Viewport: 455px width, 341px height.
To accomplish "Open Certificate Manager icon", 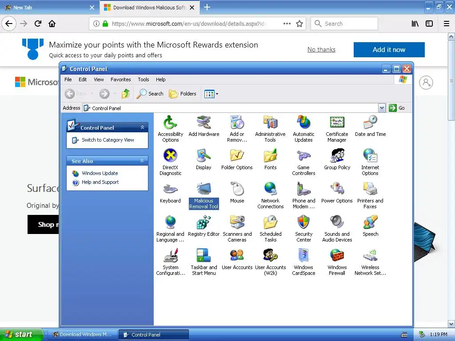I will coord(337,129).
